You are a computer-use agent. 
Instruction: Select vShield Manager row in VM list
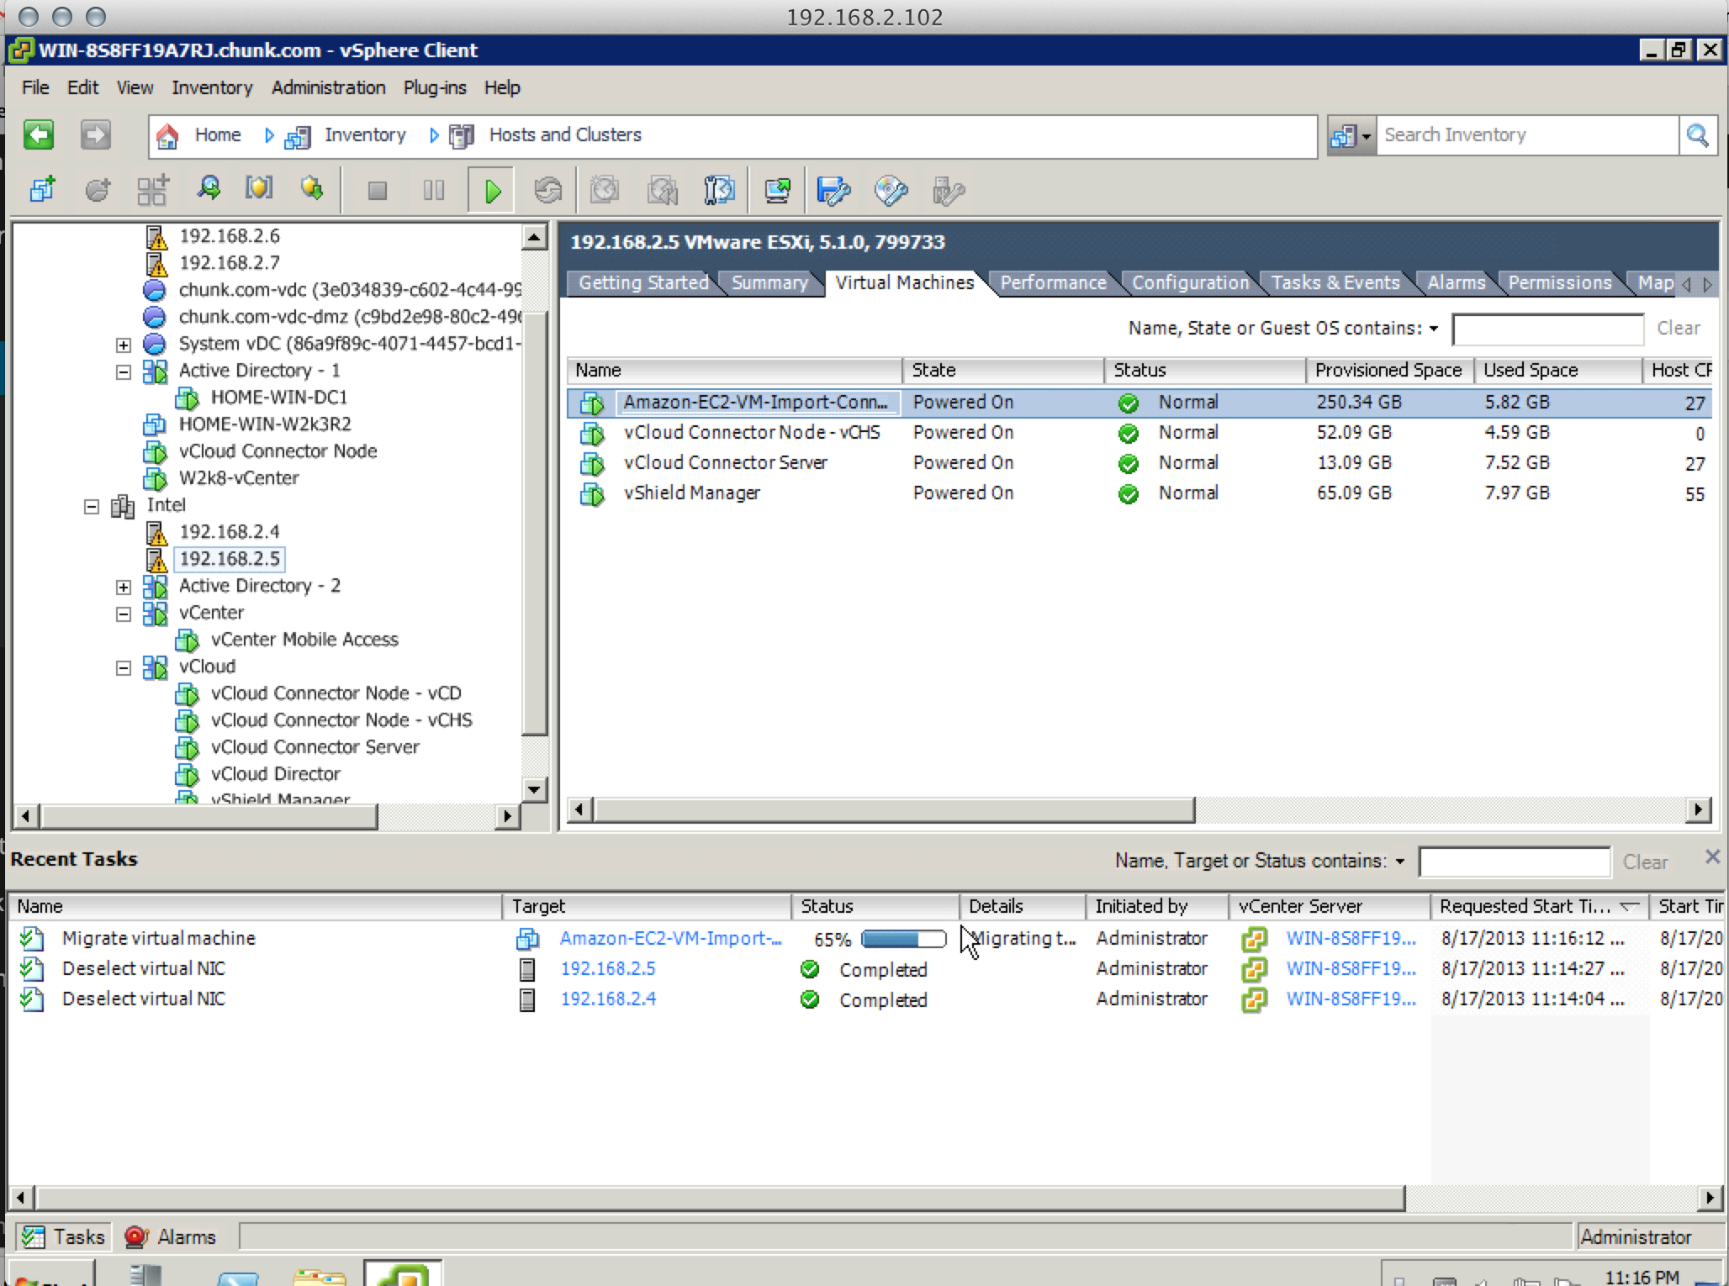coord(691,493)
